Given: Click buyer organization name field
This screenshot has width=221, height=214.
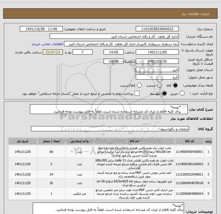Looking at the screenshot, I should 114,36.
